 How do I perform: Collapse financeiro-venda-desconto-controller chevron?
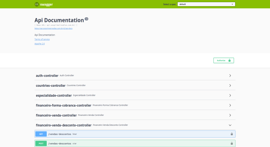pos(230,125)
